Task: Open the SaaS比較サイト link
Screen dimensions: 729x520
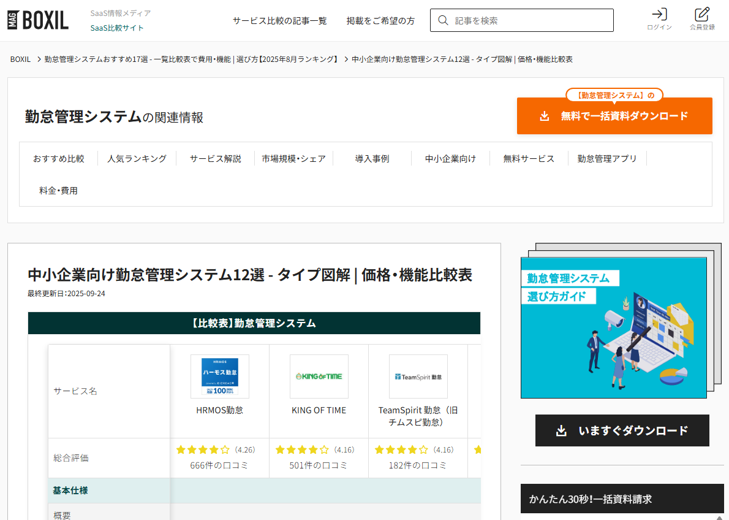Action: point(117,28)
